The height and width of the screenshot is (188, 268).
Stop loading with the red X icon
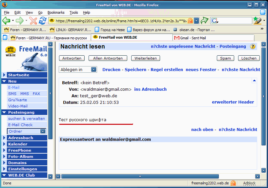click(x=33, y=21)
